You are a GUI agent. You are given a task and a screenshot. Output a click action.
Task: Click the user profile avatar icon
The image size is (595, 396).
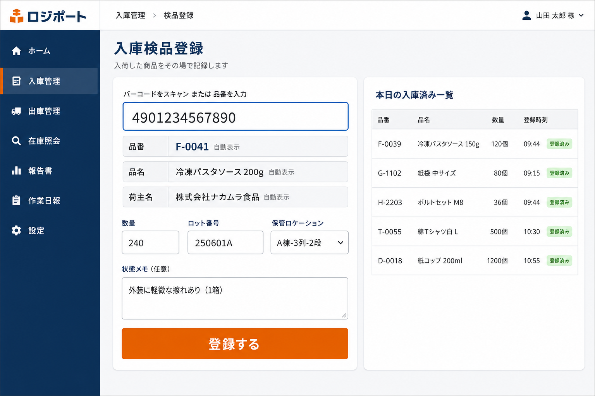(x=526, y=15)
